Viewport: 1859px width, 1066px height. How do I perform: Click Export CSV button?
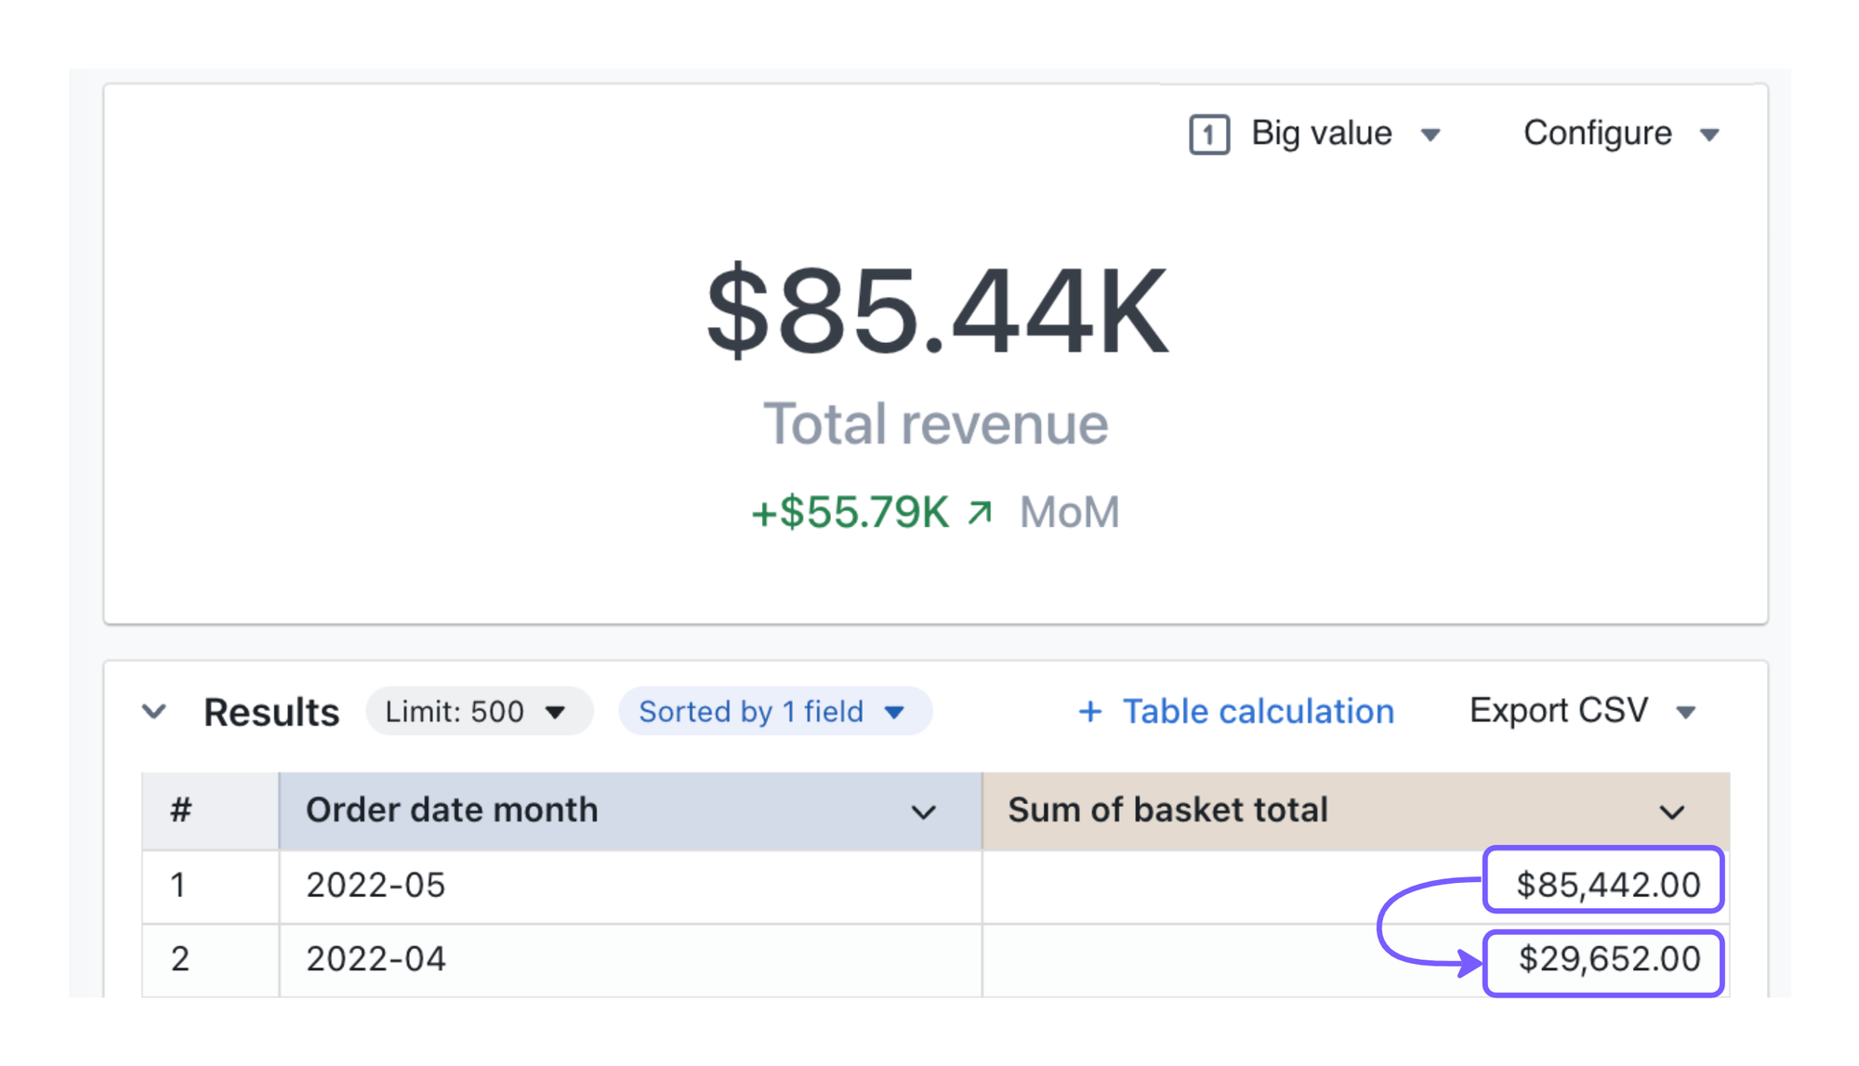pyautogui.click(x=1559, y=711)
